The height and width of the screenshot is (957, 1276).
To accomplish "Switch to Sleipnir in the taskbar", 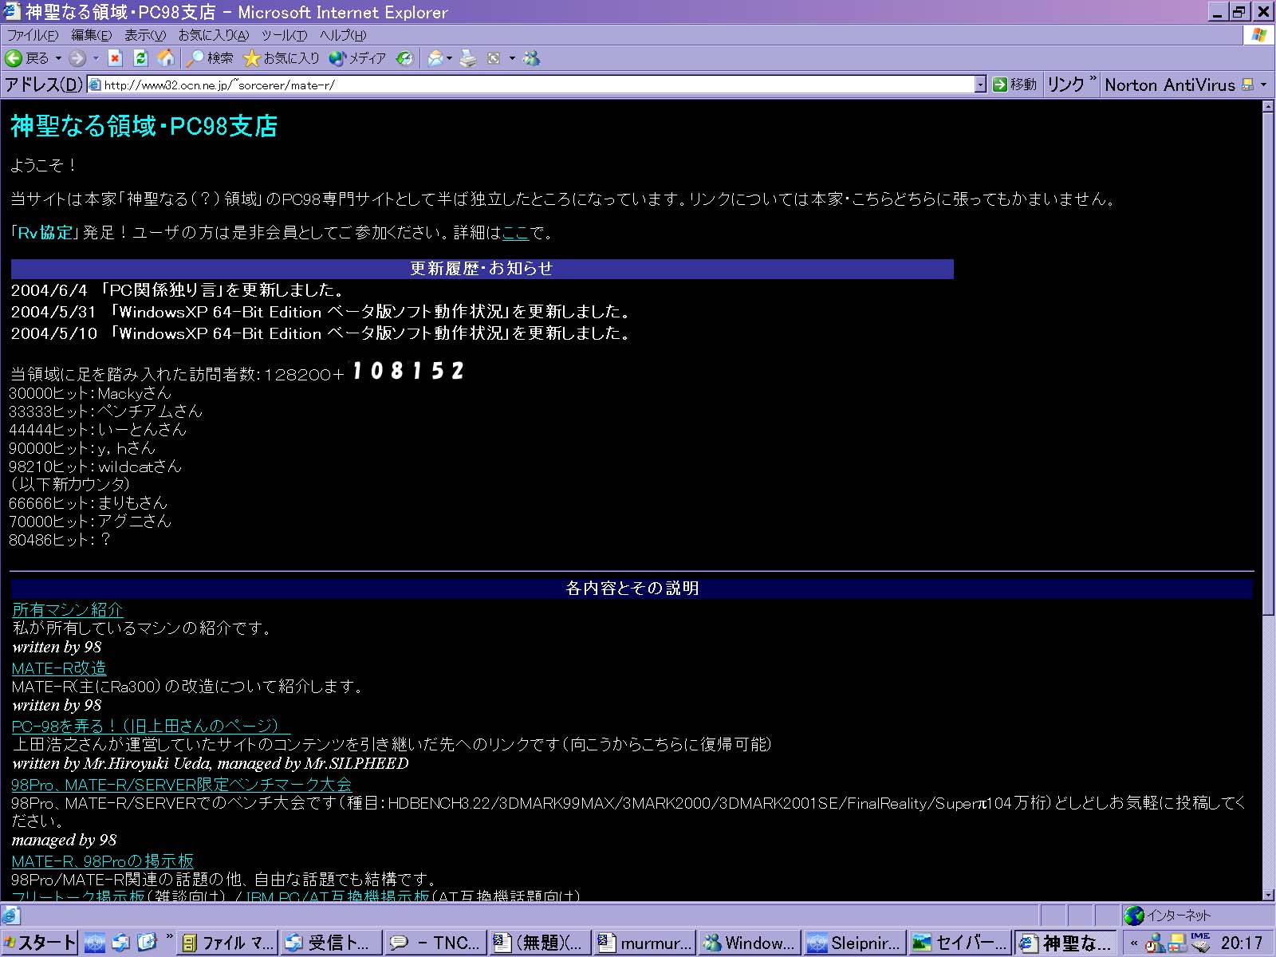I will pos(855,943).
